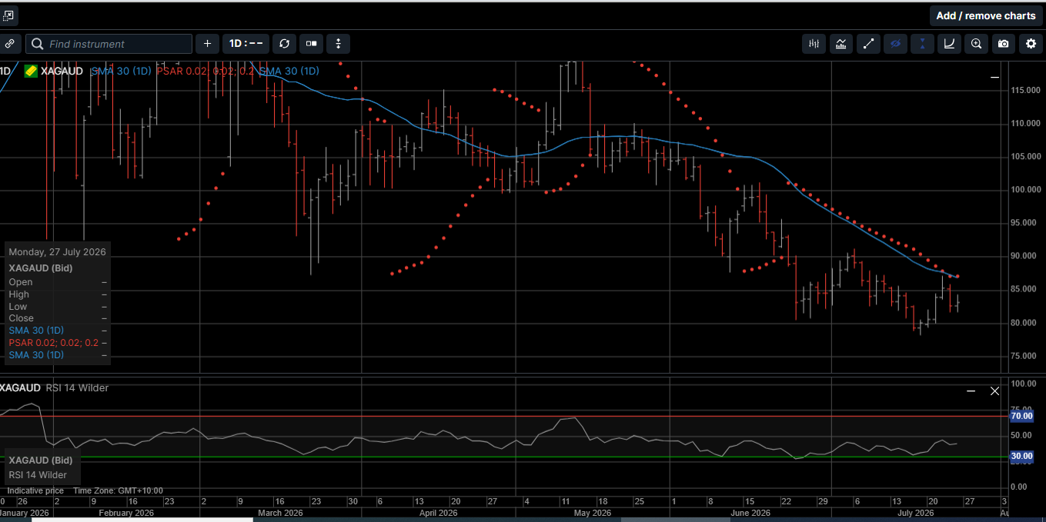Click the 50.00 RSI axis label
The width and height of the screenshot is (1046, 522).
pos(1023,435)
